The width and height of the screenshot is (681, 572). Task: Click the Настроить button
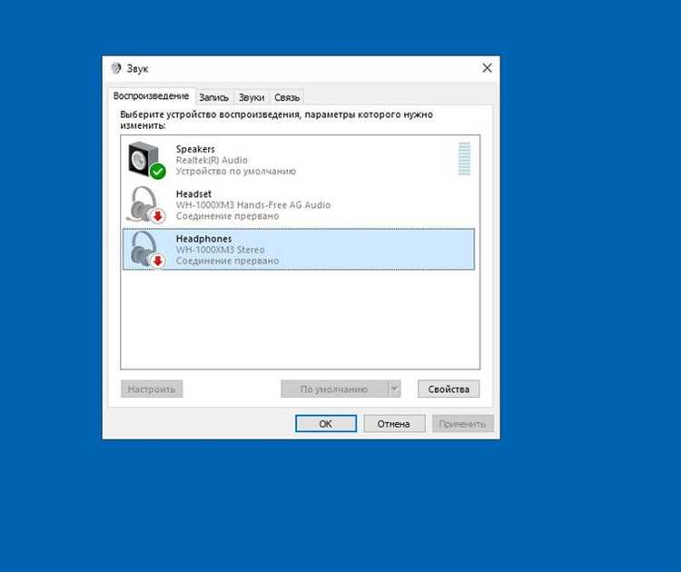[x=152, y=389]
